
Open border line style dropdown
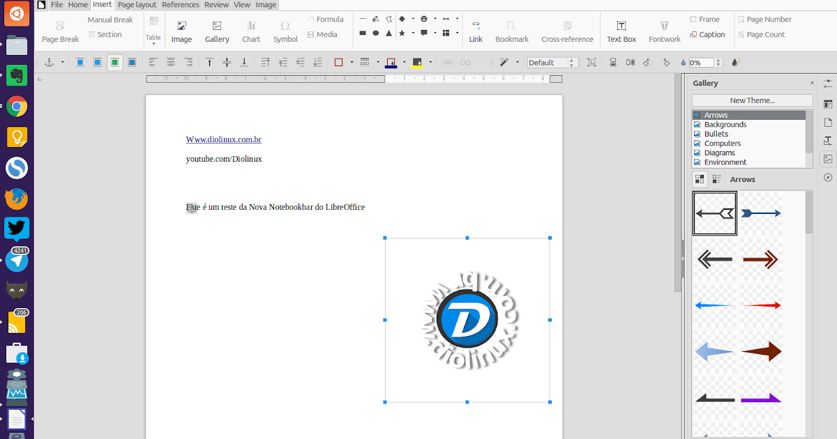tap(377, 62)
